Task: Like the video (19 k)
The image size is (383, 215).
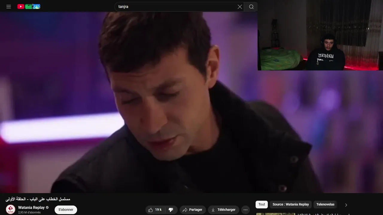Action: [x=155, y=210]
